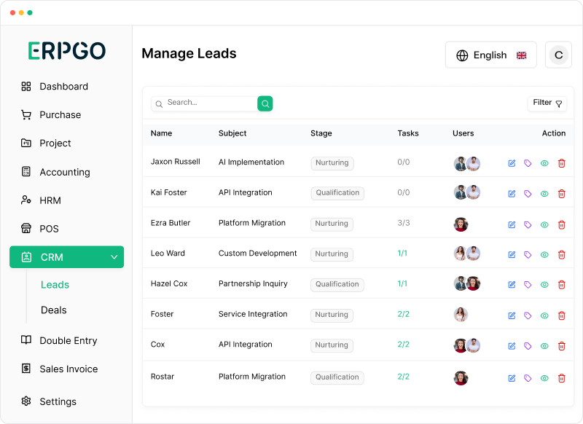Open the Project module
583x424 pixels.
[46, 143]
